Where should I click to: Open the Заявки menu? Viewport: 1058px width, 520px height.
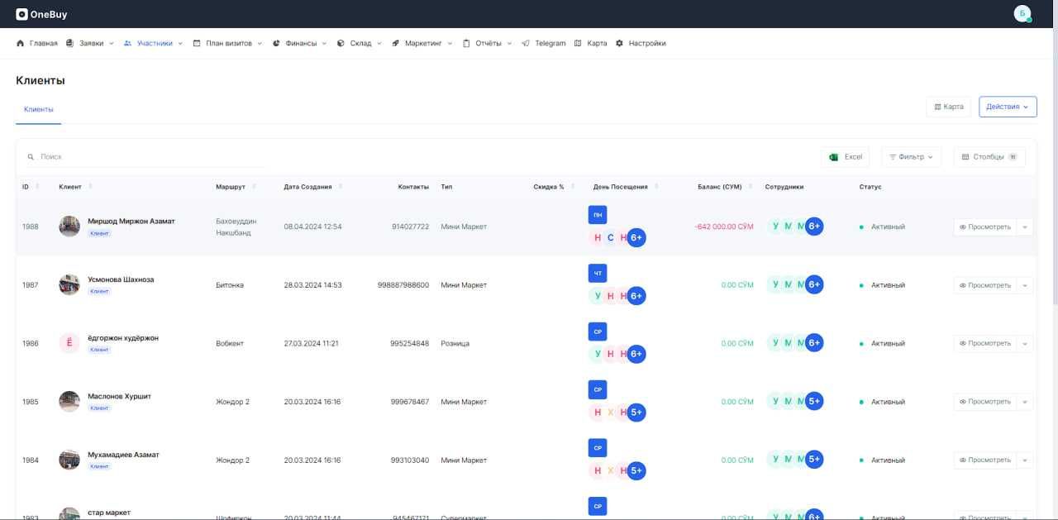90,43
